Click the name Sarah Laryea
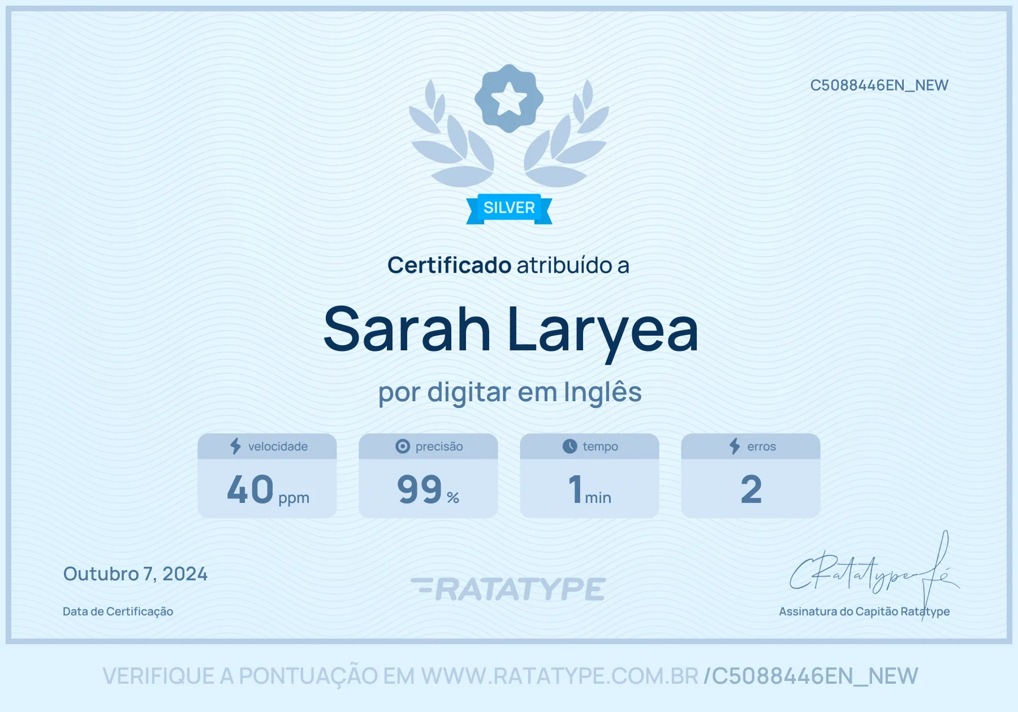1018x712 pixels. pyautogui.click(x=510, y=330)
